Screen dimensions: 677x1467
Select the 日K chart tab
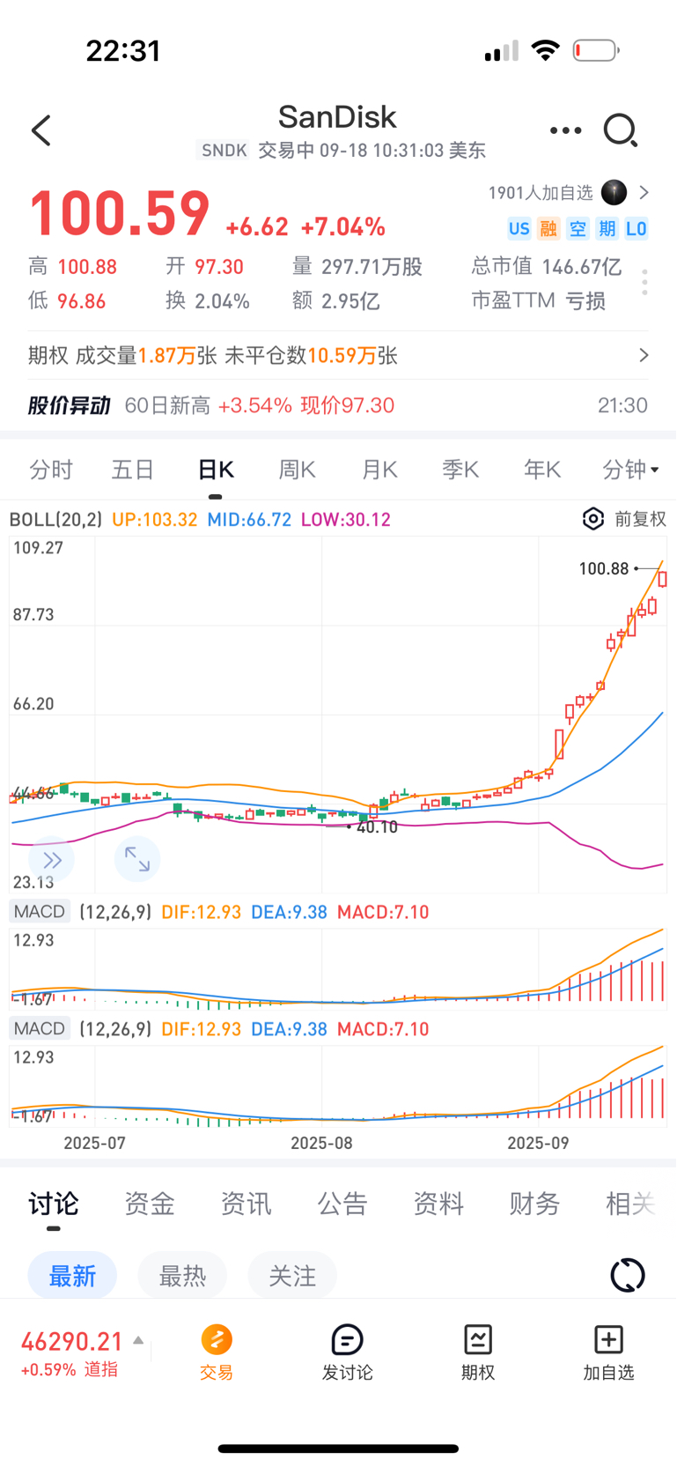point(216,470)
